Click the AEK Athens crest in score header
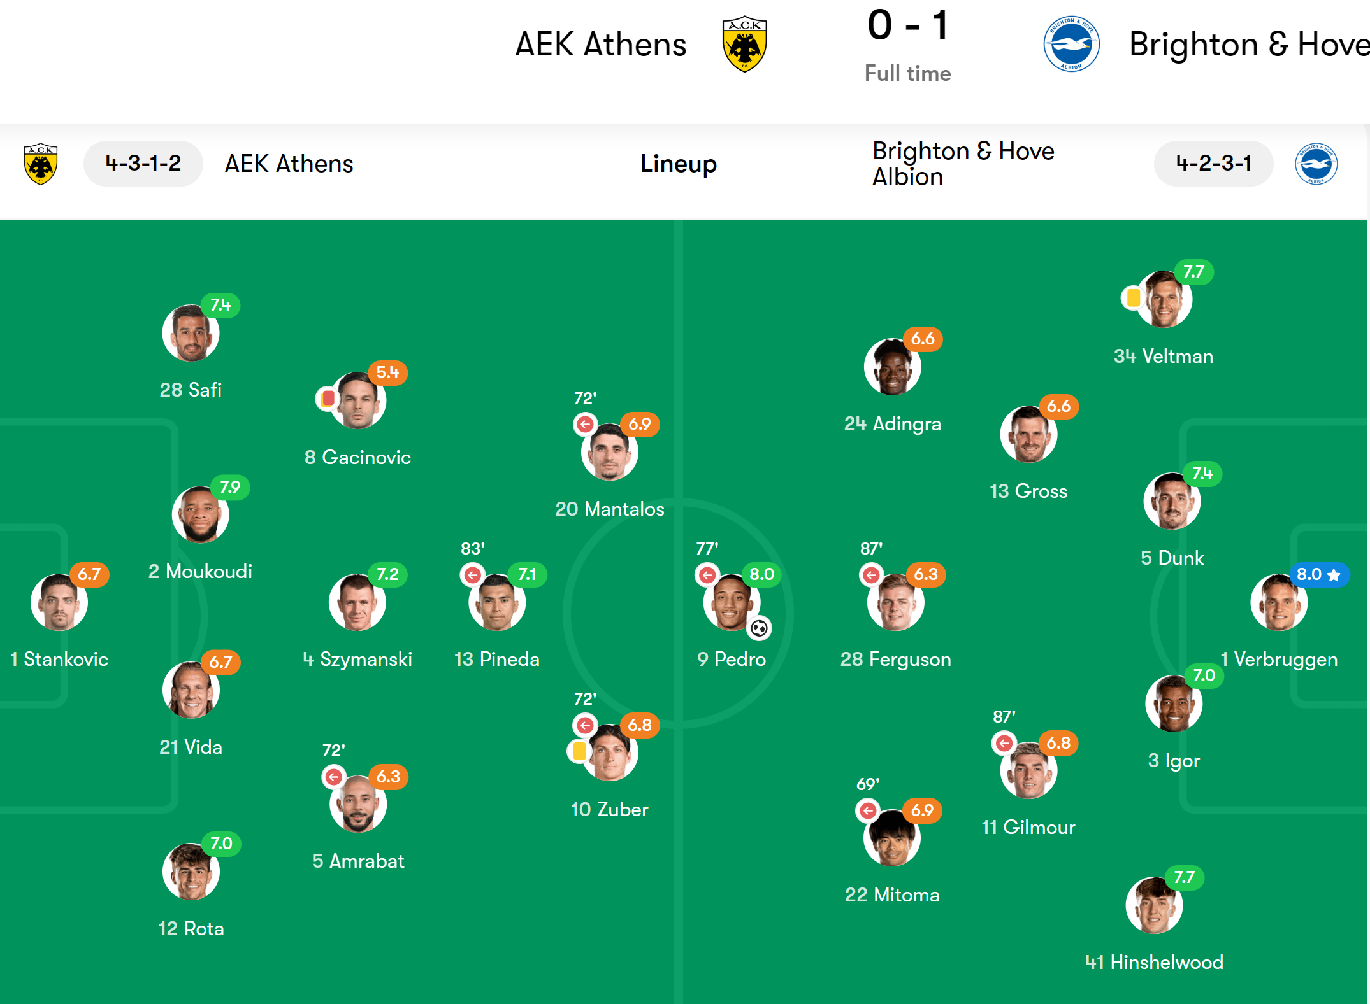 (744, 44)
